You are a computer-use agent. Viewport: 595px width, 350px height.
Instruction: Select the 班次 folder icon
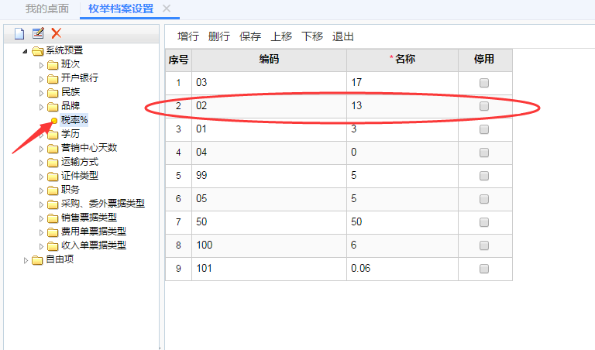[x=52, y=64]
